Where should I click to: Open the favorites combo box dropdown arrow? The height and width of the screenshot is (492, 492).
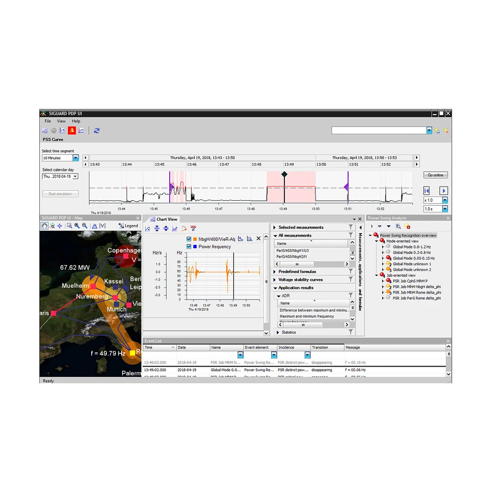pyautogui.click(x=429, y=130)
